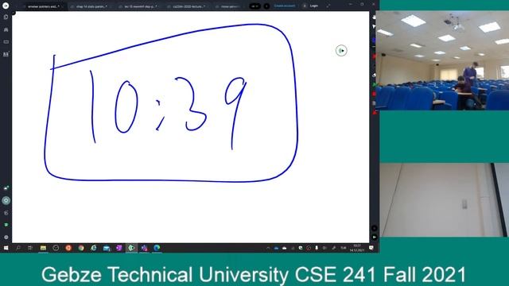Image resolution: width=509 pixels, height=286 pixels.
Task: Open the orange circular taskbar app
Action: (68, 248)
